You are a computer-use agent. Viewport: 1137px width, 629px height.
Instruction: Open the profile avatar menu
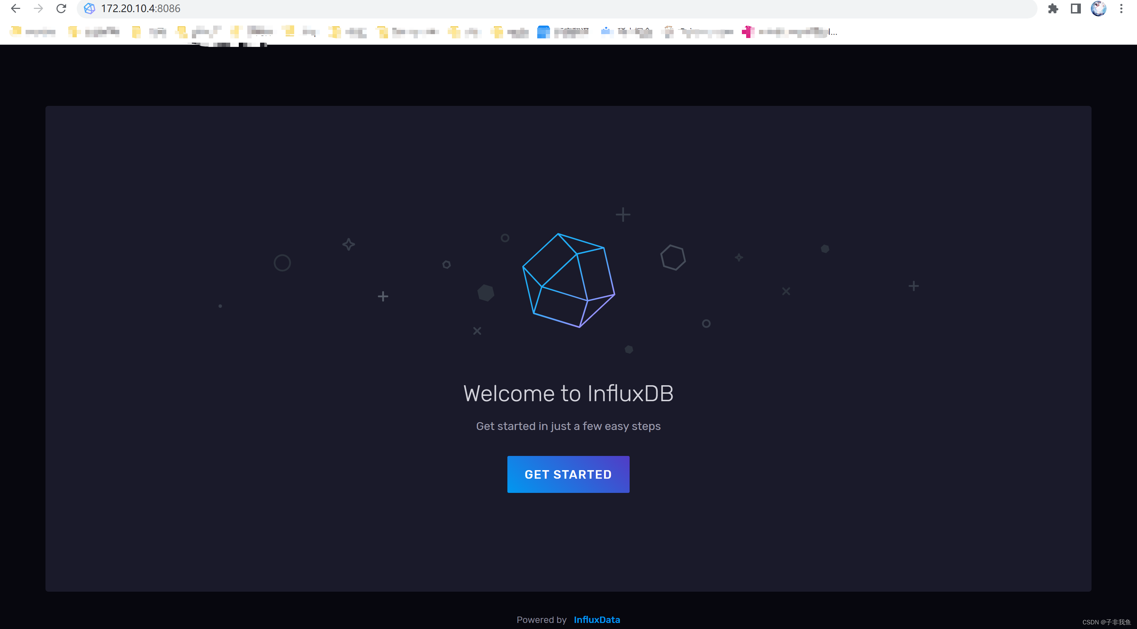click(1098, 9)
